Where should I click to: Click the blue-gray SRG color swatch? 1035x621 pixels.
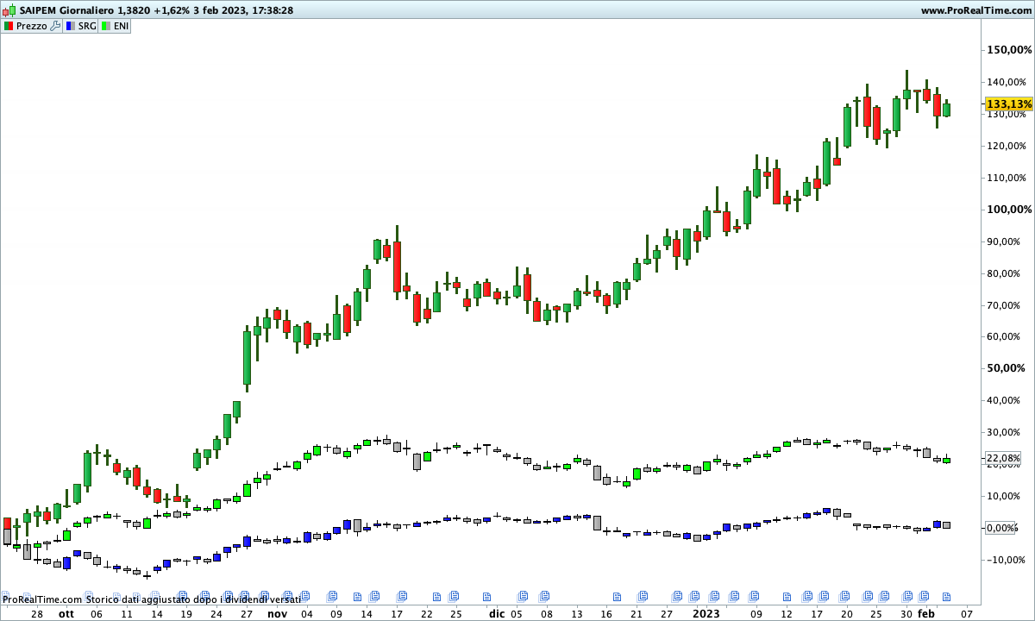click(70, 26)
